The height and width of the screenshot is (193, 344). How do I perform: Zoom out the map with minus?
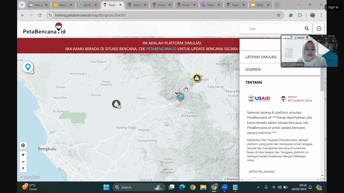coord(23,162)
